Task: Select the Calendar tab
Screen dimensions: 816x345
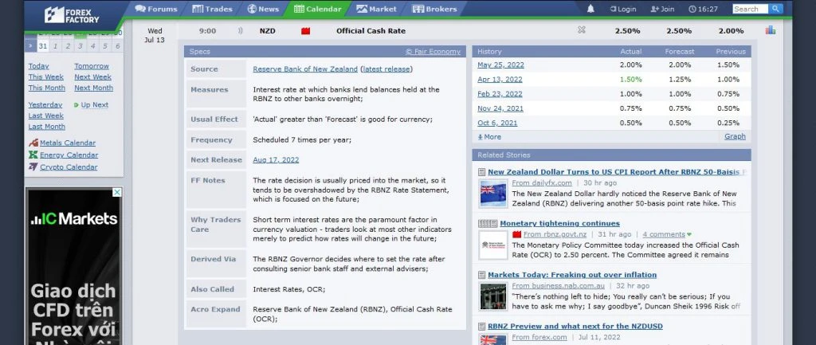Action: coord(317,9)
